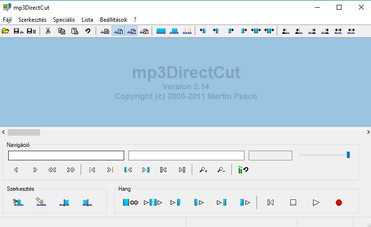Open the Szerkesztés menu in menu bar
The height and width of the screenshot is (227, 371).
click(32, 20)
